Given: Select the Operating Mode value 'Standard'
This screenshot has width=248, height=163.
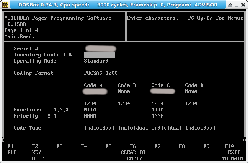Looking at the screenshot, I should (x=96, y=61).
